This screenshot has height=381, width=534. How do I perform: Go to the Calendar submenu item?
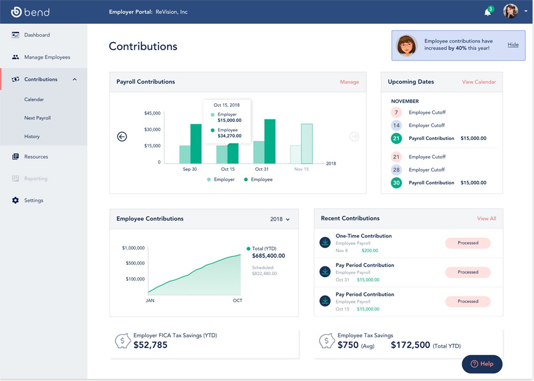click(x=34, y=99)
